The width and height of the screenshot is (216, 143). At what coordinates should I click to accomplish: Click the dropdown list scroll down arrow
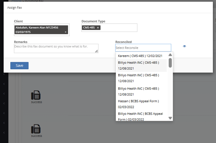coord(170,118)
